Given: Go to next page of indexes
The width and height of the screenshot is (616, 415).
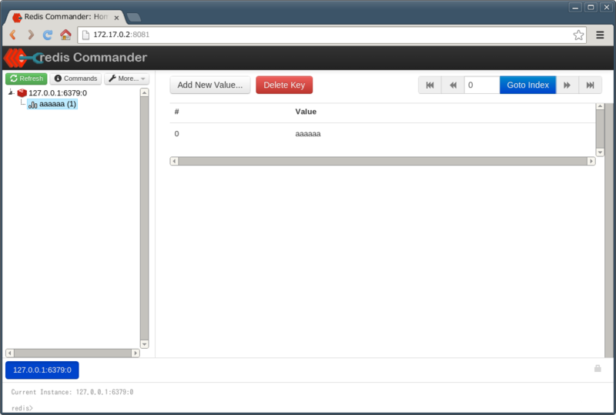Looking at the screenshot, I should tap(567, 85).
